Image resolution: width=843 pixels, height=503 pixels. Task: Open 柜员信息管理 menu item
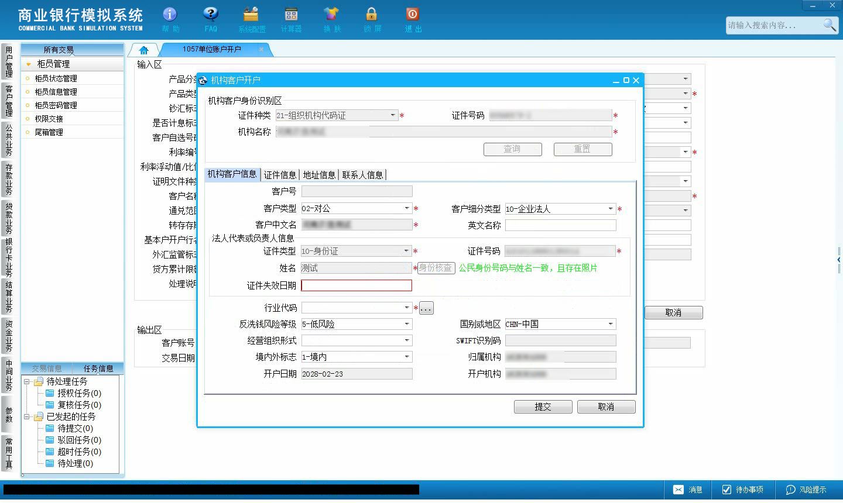point(56,92)
